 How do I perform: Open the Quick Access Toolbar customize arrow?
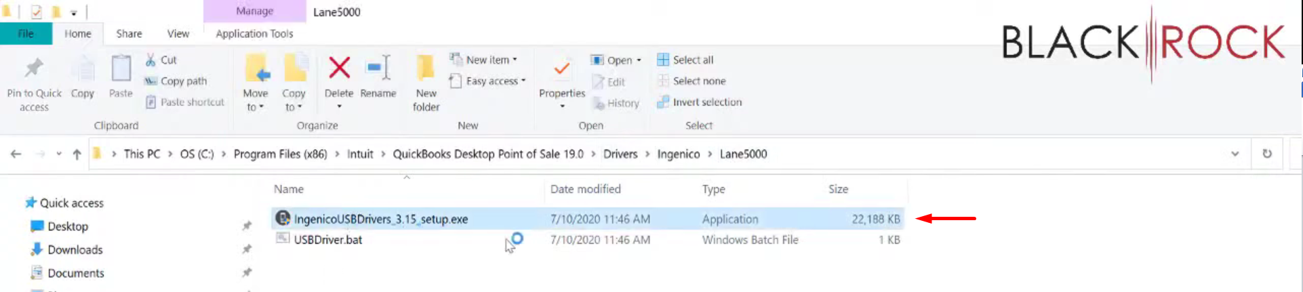pyautogui.click(x=73, y=12)
